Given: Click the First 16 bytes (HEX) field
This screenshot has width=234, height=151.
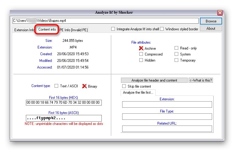Looking at the screenshot, I should [x=64, y=102].
